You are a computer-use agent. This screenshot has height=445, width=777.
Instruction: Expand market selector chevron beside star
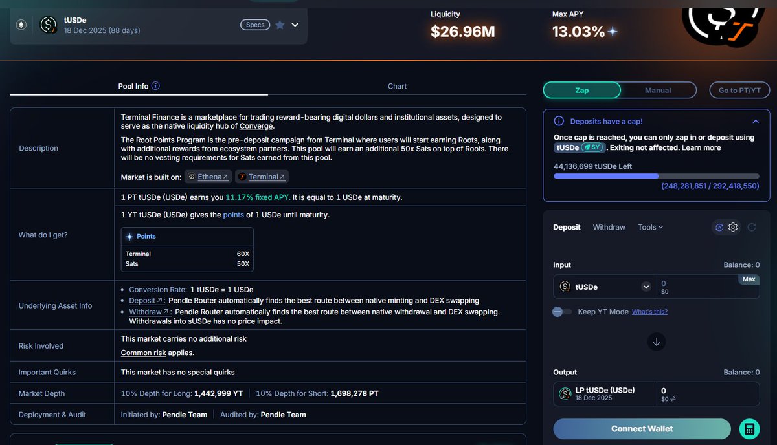coord(295,25)
